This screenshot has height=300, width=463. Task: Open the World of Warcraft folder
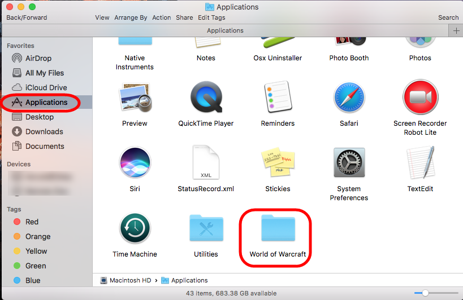pos(278,228)
